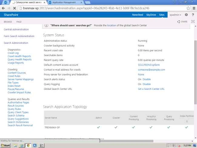
Task: Click someone@example.com contact e-mail link
Action: 152,70
